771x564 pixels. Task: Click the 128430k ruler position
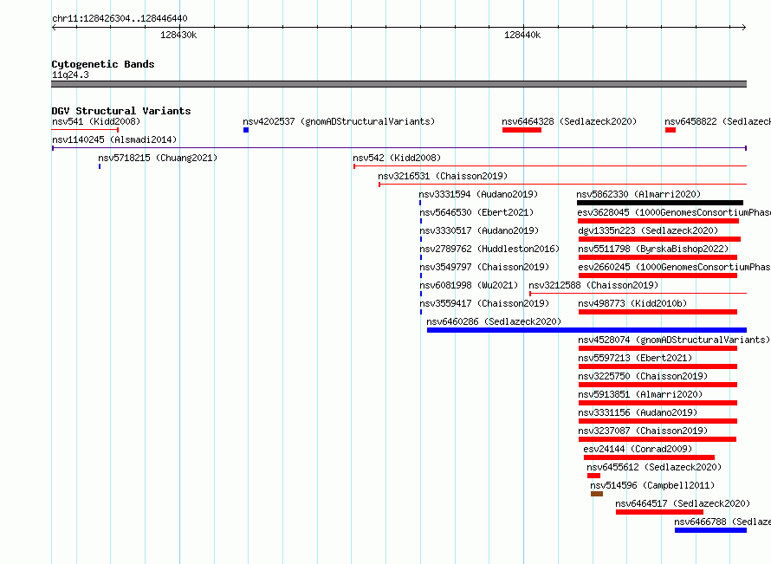178,35
